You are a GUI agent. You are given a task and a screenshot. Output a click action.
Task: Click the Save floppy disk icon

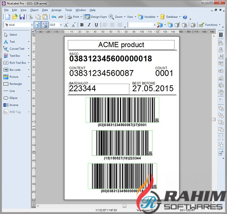[x=22, y=17]
